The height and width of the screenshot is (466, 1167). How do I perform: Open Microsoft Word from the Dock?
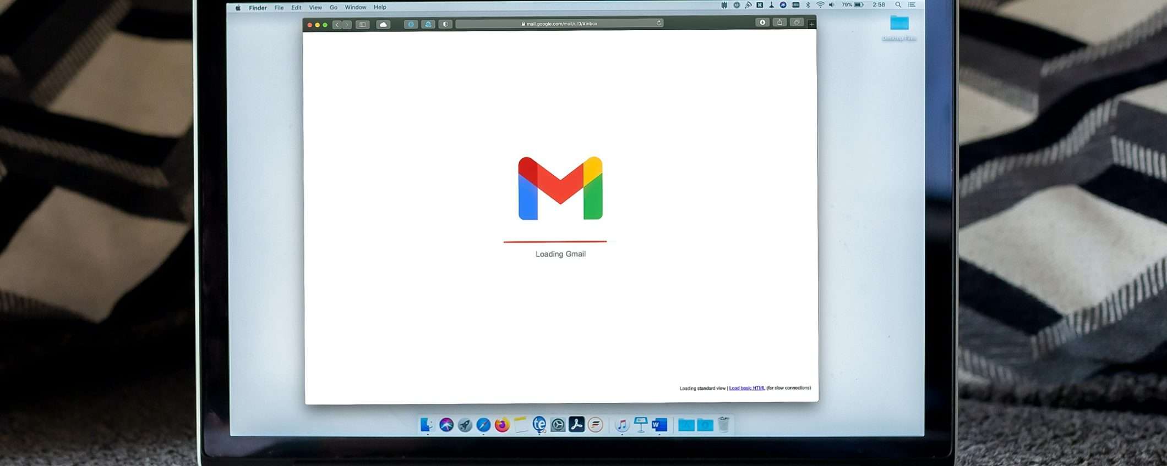[x=659, y=425]
